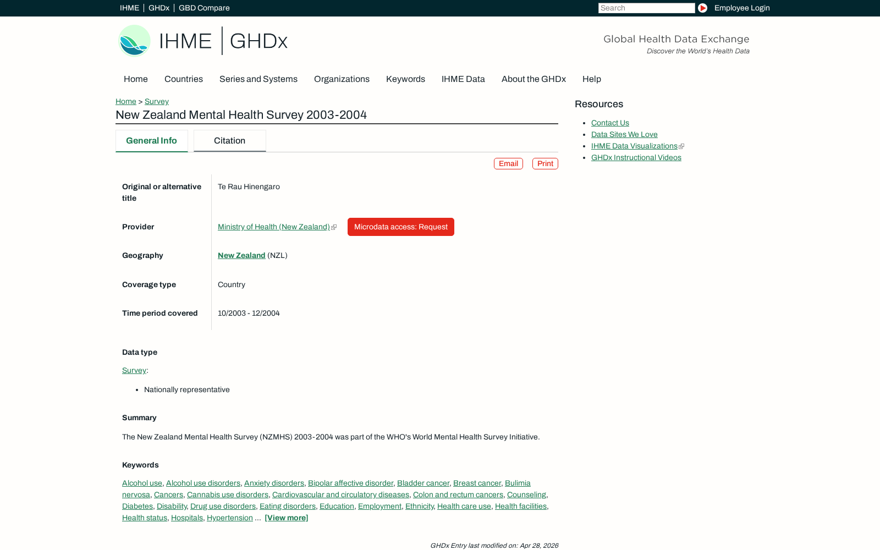Open the Help menu item
The image size is (880, 550).
592,79
